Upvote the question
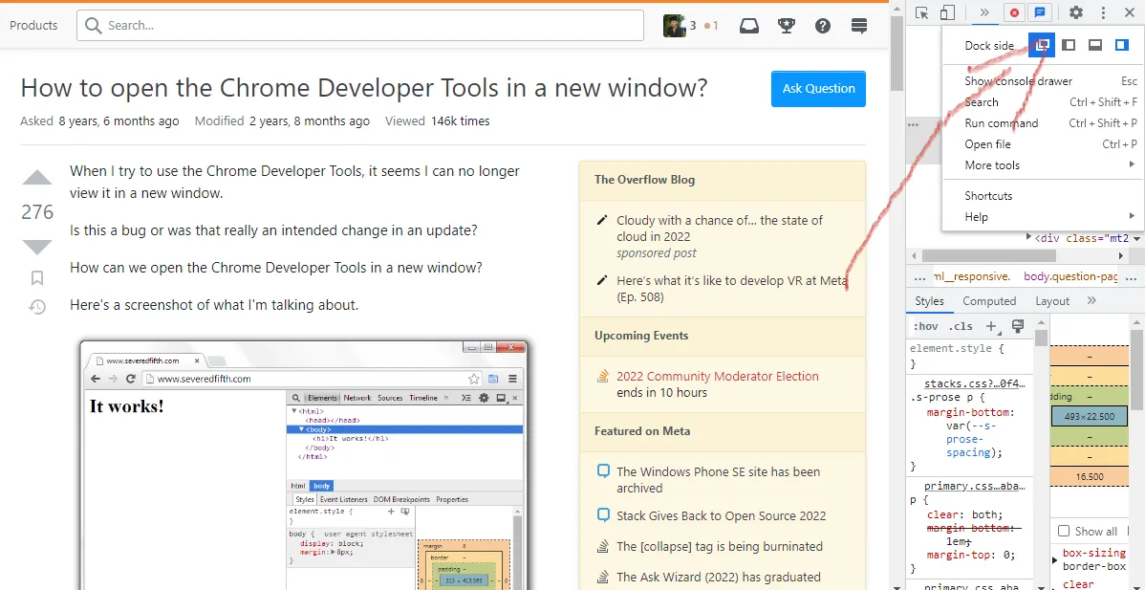This screenshot has height=590, width=1145. tap(37, 178)
